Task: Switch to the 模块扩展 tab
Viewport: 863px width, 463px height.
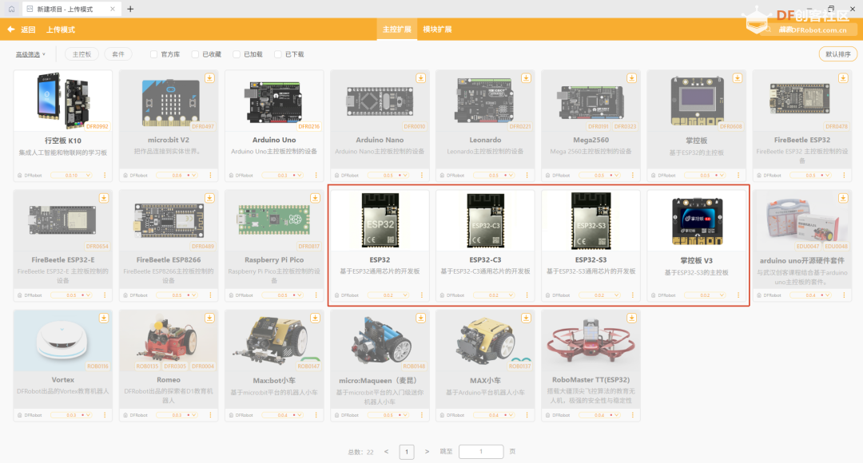Action: (x=438, y=30)
